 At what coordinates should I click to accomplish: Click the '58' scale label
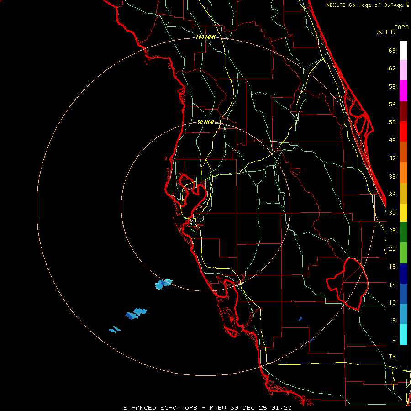pos(392,86)
